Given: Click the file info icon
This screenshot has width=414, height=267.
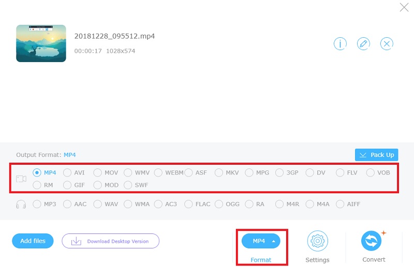Looking at the screenshot, I should click(x=339, y=44).
